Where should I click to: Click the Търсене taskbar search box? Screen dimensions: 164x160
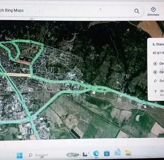click(38, 155)
